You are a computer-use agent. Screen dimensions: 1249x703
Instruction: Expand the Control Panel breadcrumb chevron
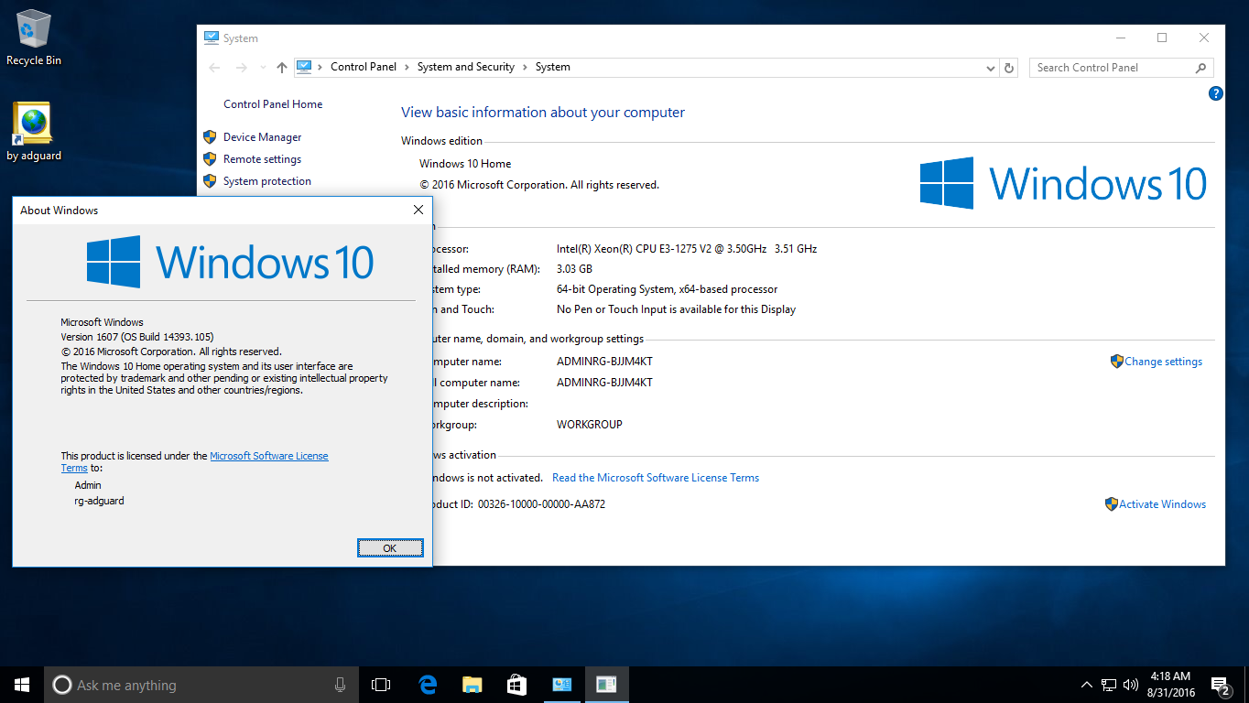point(407,67)
